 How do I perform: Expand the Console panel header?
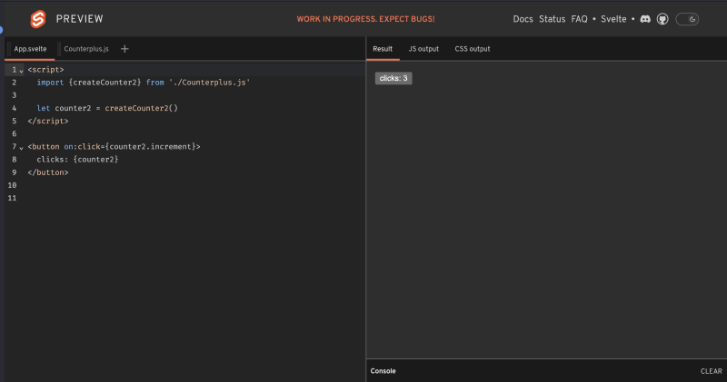546,371
